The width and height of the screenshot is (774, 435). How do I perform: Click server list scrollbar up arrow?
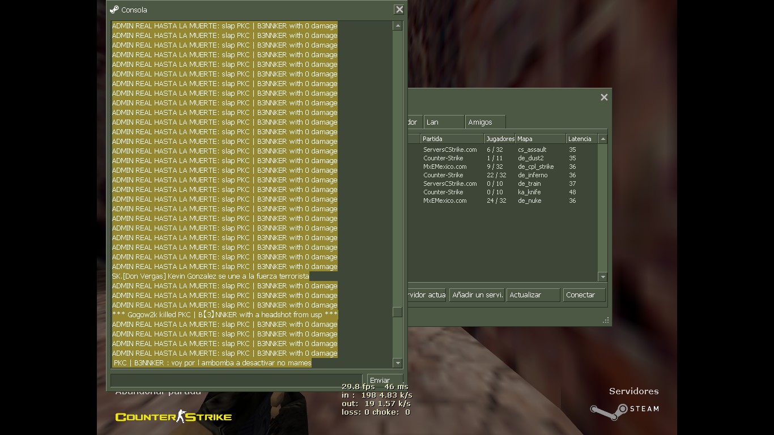603,139
